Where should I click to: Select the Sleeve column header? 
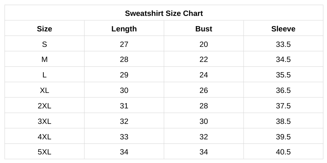point(283,29)
